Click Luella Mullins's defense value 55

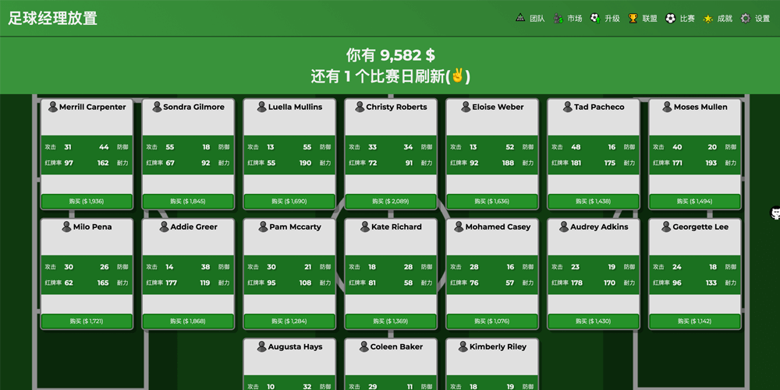coord(307,147)
